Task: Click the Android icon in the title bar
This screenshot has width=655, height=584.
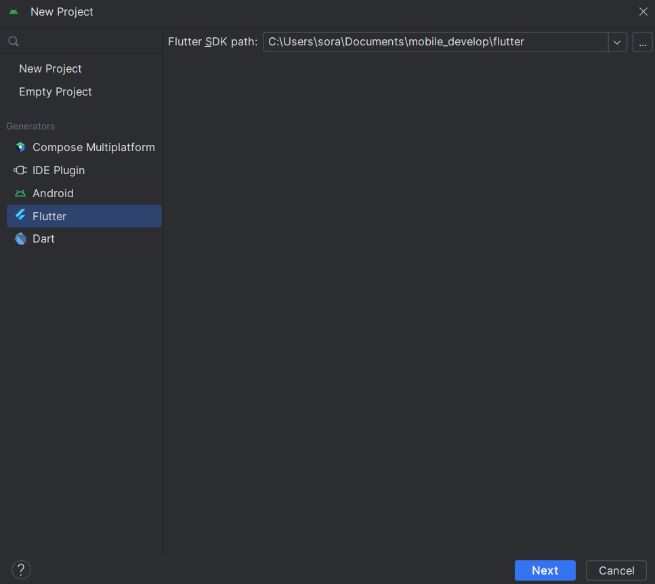Action: tap(15, 12)
